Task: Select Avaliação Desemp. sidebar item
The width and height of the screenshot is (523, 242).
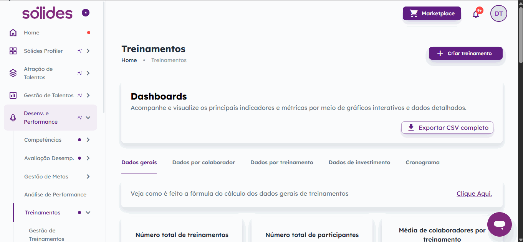Action: click(49, 158)
